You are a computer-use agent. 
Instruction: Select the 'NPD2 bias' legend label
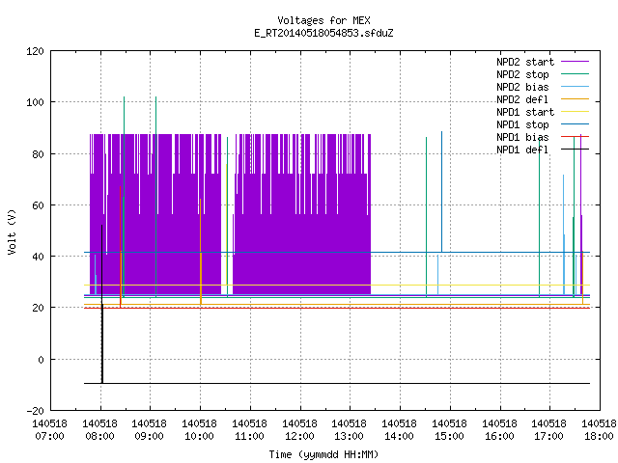pos(522,87)
